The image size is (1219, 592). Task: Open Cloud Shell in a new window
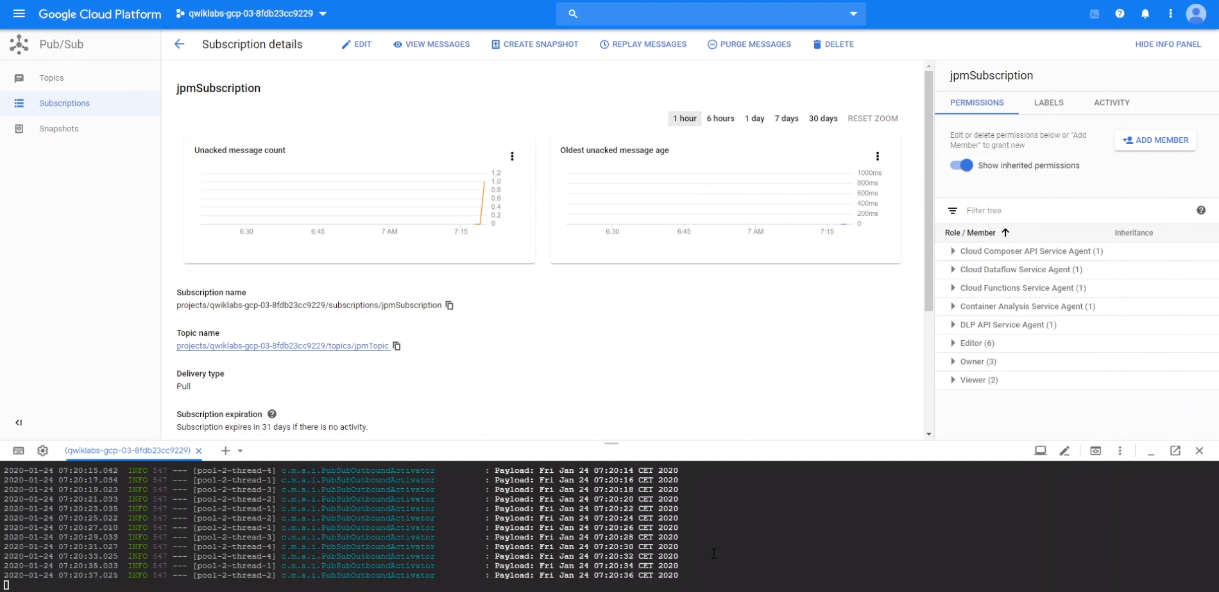tap(1175, 451)
